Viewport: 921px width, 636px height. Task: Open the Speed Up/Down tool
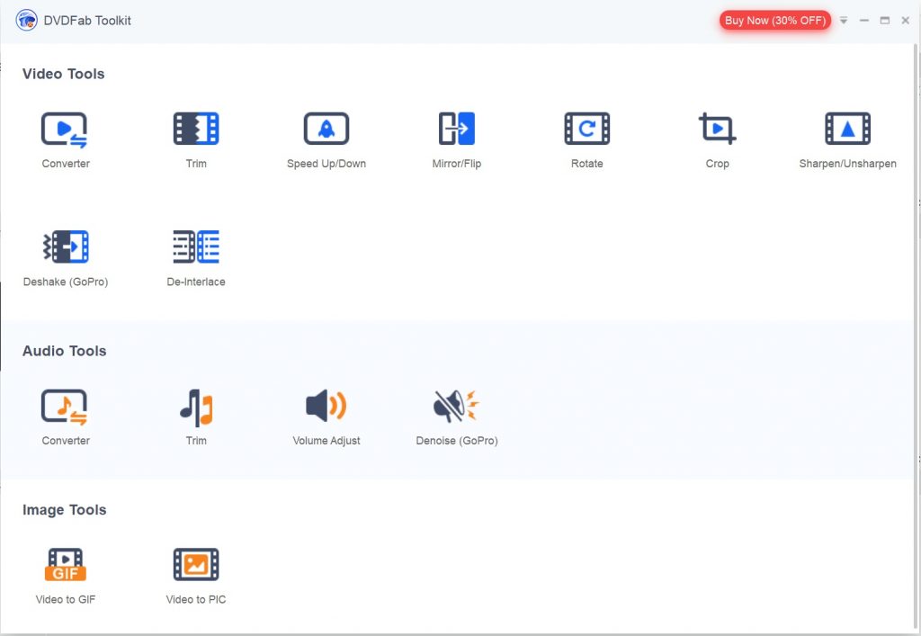click(326, 130)
